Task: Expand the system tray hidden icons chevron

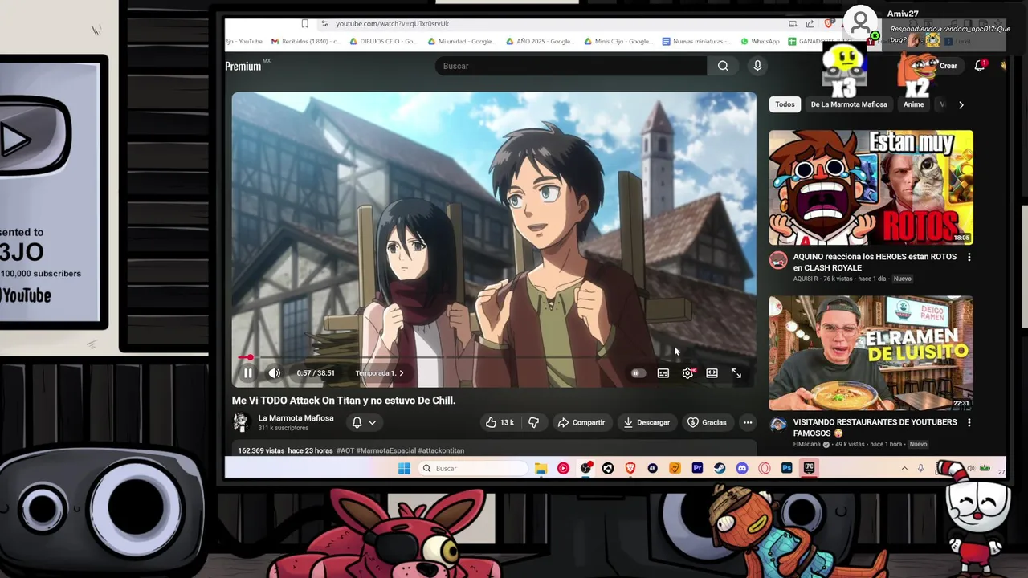Action: point(904,469)
